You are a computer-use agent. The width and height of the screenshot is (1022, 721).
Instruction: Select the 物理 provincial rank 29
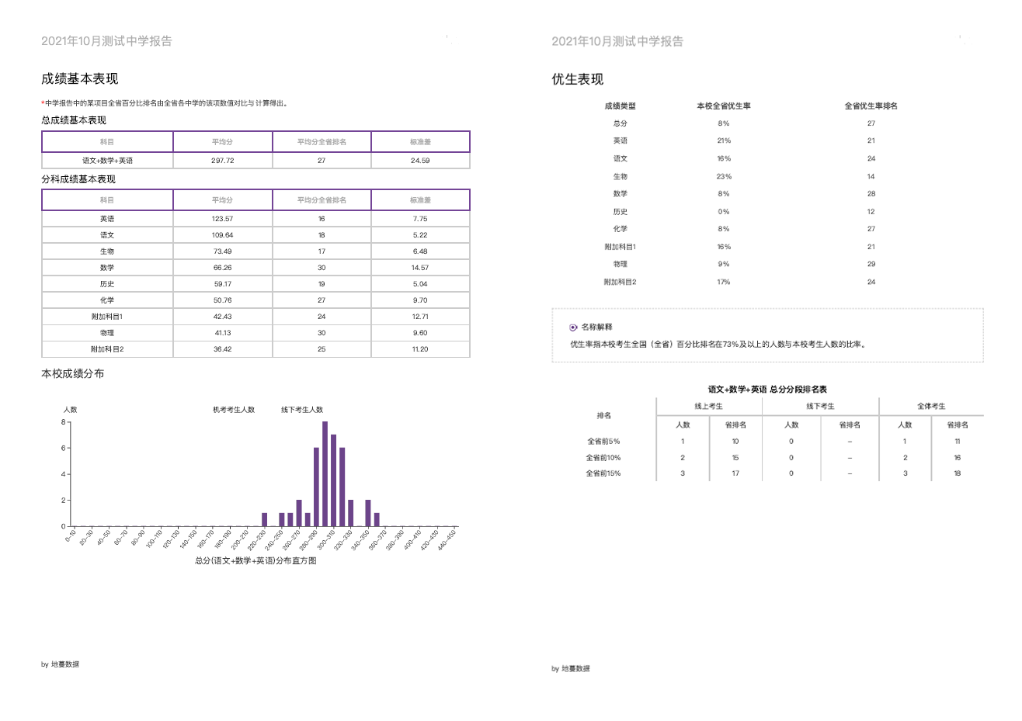coord(871,265)
